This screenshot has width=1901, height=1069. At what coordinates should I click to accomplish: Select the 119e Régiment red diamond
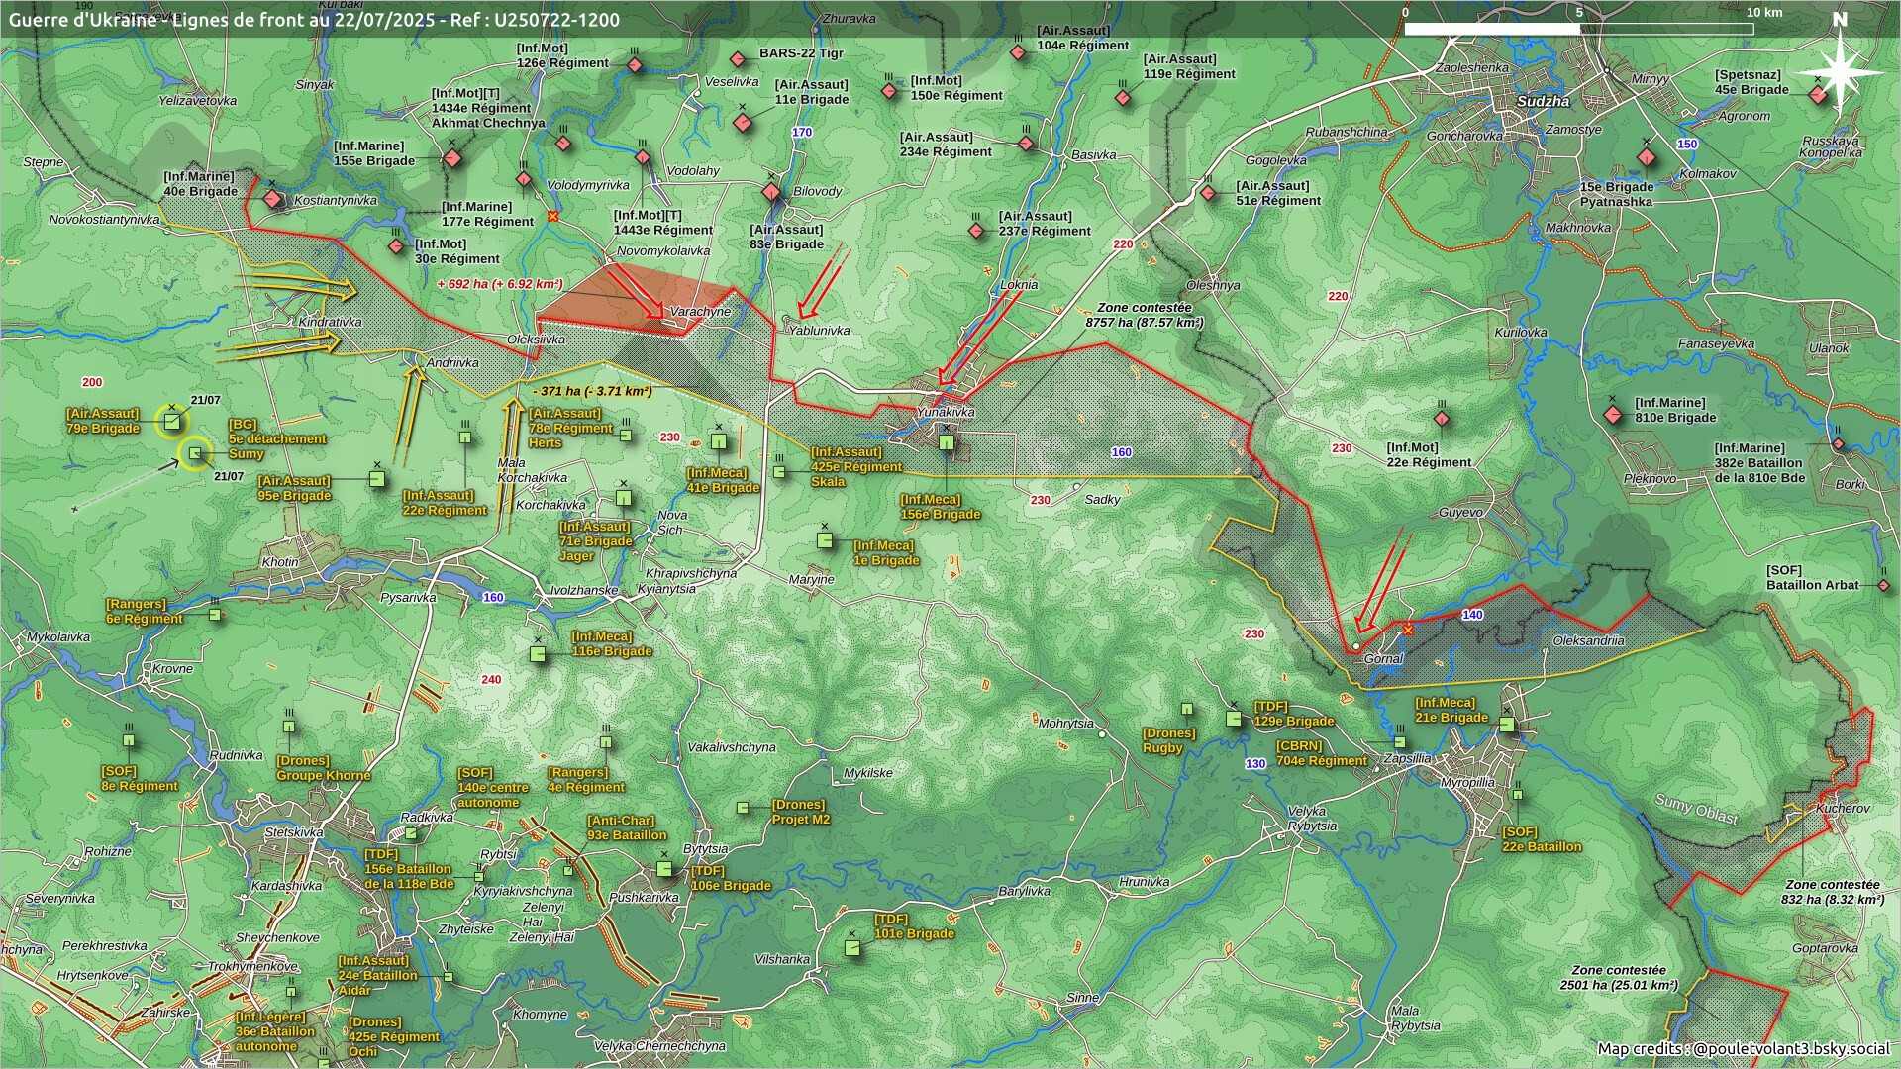1123,98
